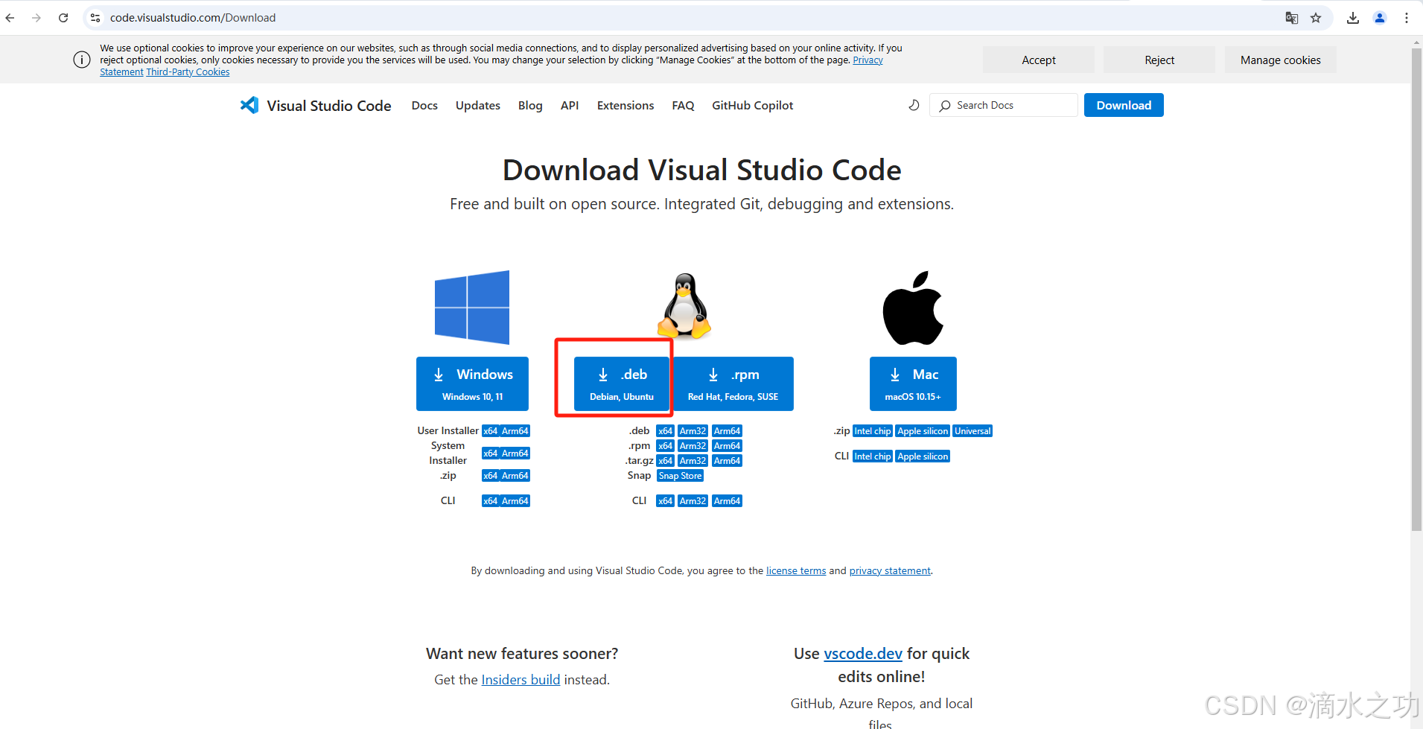Click the address bar URL
Screen dimensions: 1423x729
[193, 18]
